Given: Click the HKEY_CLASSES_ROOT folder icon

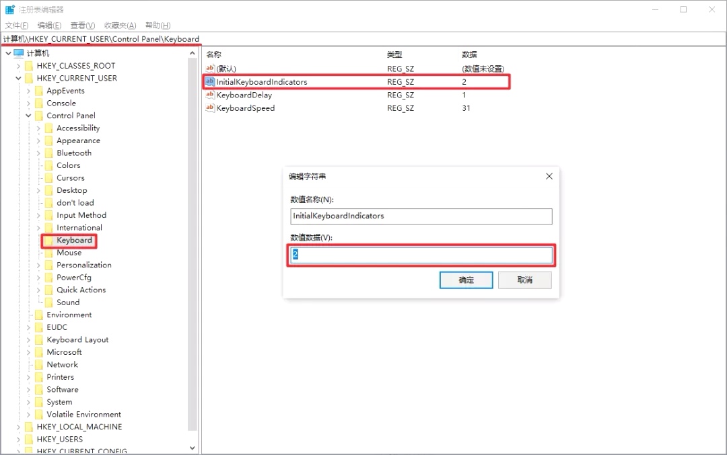Looking at the screenshot, I should [29, 66].
